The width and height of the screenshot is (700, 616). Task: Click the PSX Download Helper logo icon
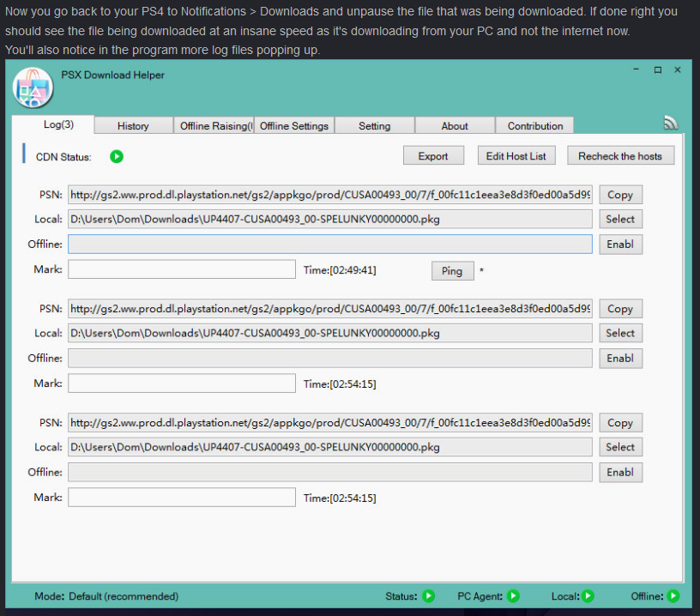[33, 87]
